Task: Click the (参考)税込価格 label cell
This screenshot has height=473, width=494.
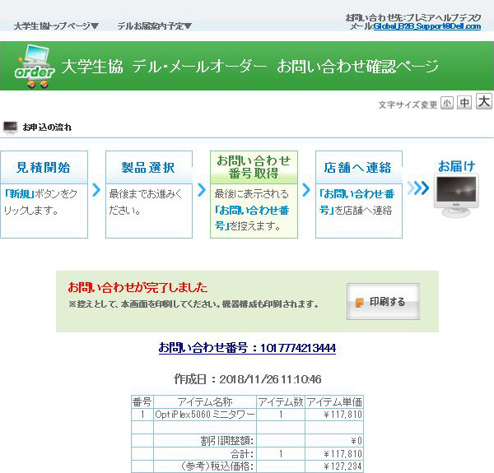Action: [205, 466]
